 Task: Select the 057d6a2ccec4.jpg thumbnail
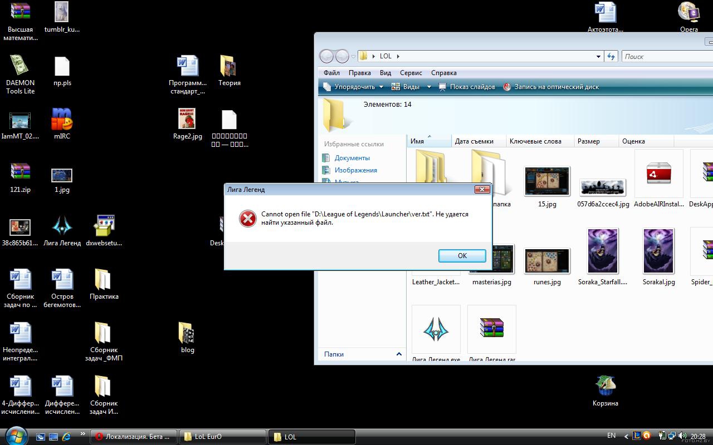[603, 187]
